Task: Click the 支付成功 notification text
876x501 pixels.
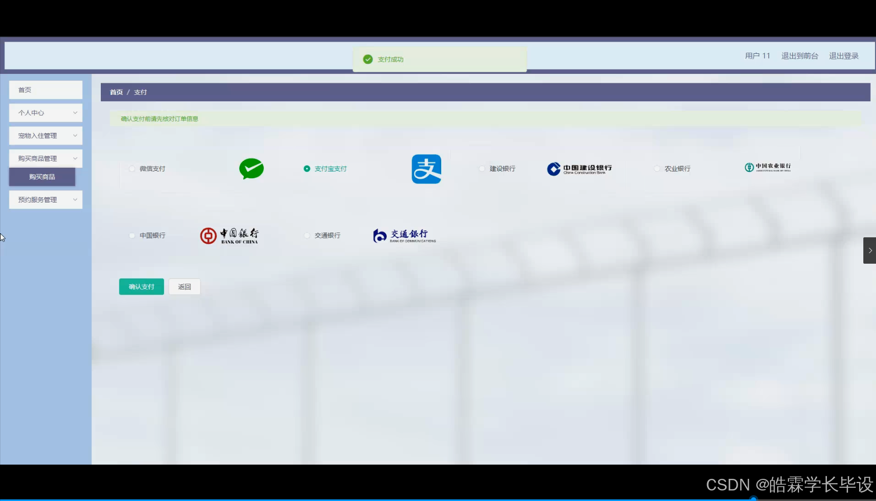Action: [391, 60]
